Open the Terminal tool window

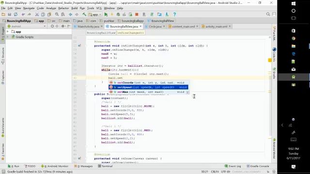[106, 166]
